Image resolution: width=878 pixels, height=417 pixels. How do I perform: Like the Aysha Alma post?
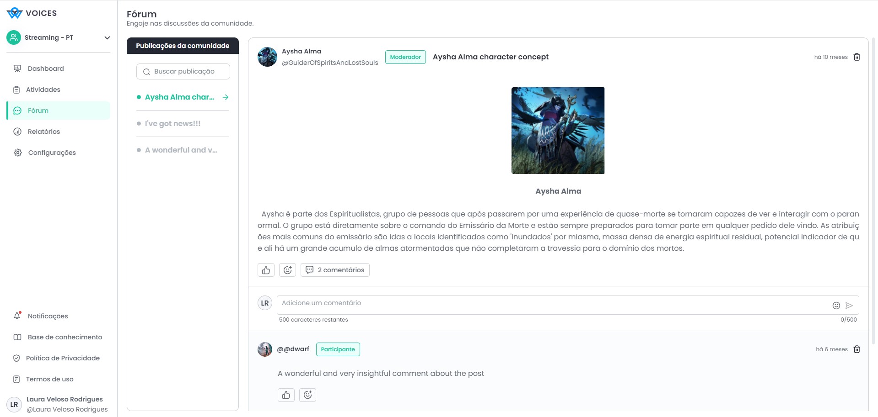(x=266, y=270)
